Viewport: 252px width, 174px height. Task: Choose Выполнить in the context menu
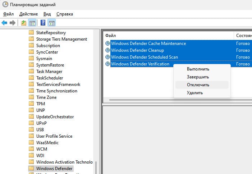point(198,69)
